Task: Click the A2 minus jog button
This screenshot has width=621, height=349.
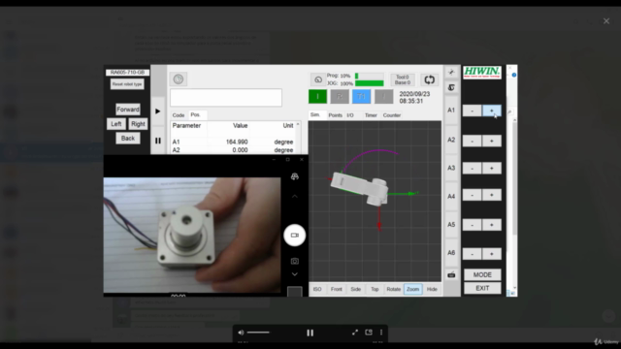Action: pyautogui.click(x=473, y=141)
